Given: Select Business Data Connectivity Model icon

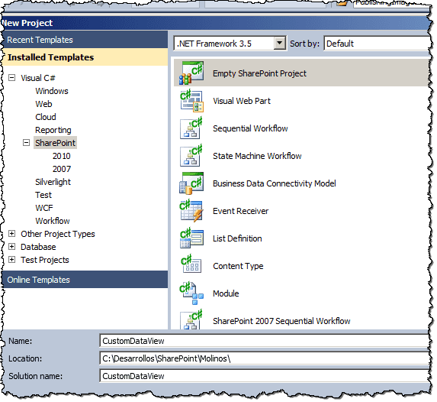Looking at the screenshot, I should click(x=191, y=183).
